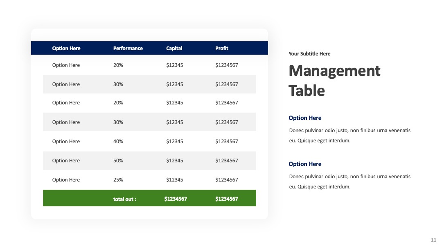Click the first blue 'Option Here' heading
This screenshot has width=442, height=248.
(x=305, y=118)
